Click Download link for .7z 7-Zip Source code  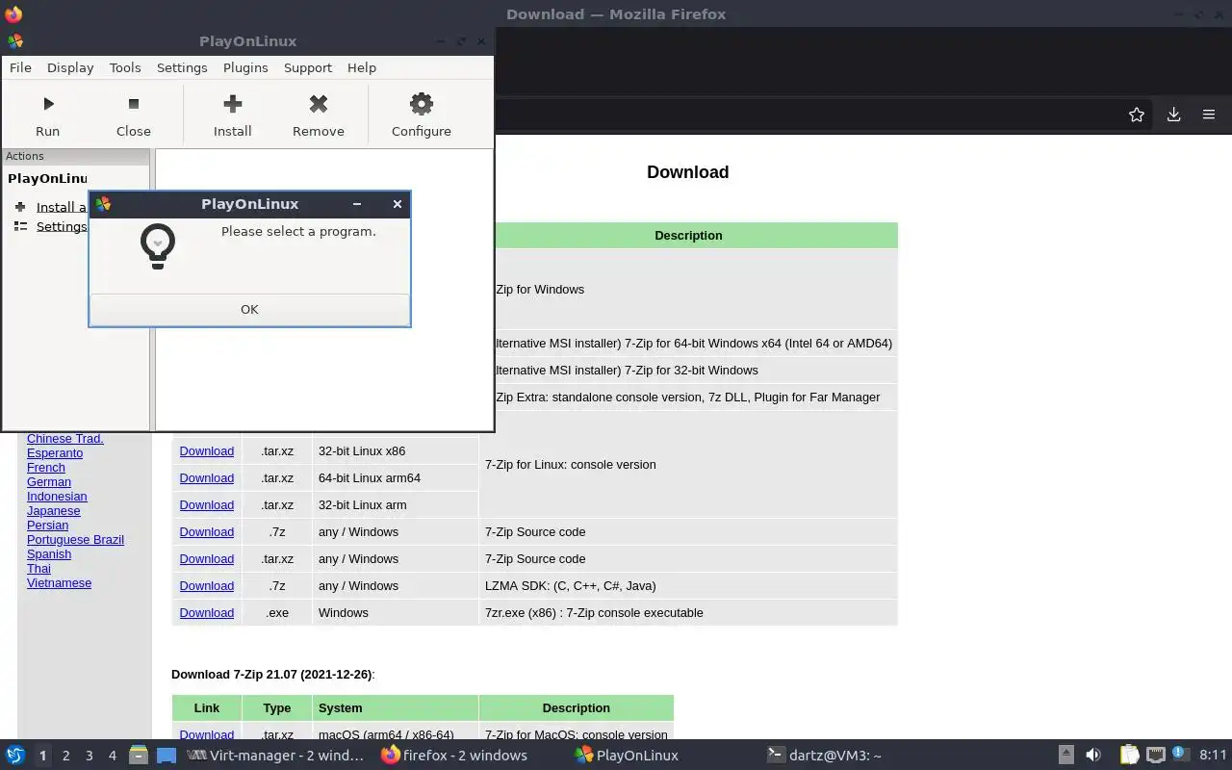pyautogui.click(x=206, y=531)
